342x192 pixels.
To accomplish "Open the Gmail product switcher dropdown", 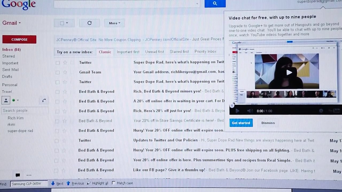I will coord(11,23).
